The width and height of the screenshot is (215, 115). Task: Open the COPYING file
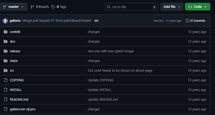(17, 80)
